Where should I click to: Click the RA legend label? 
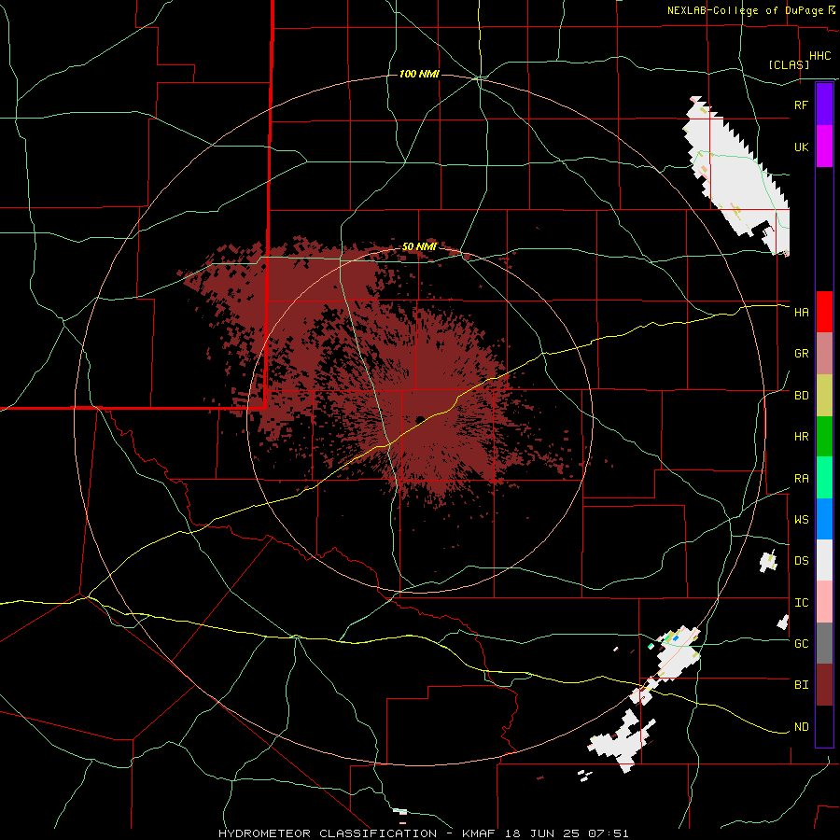point(801,479)
